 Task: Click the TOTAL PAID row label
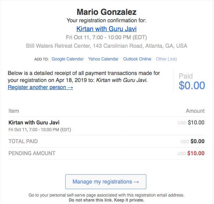point(23,141)
